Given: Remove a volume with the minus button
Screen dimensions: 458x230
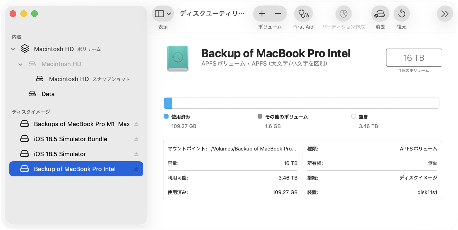Looking at the screenshot, I should (x=278, y=14).
